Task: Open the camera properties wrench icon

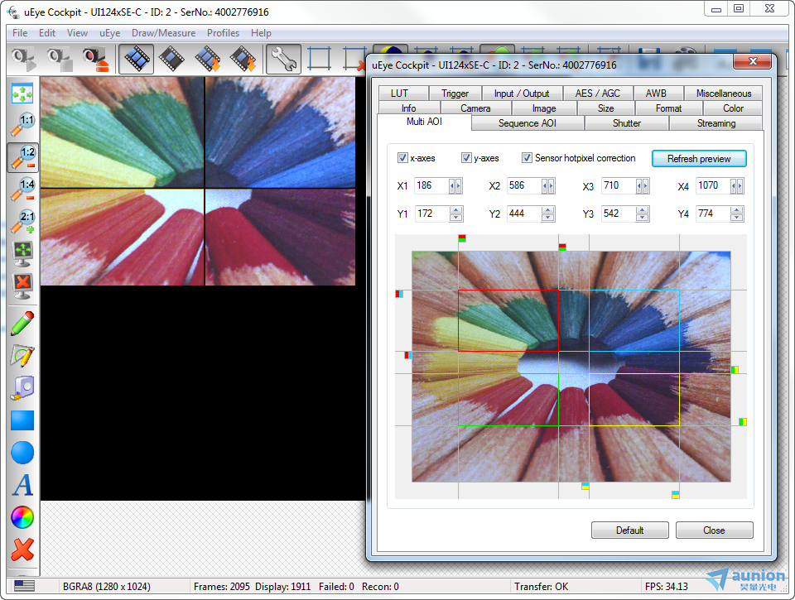Action: [x=283, y=59]
